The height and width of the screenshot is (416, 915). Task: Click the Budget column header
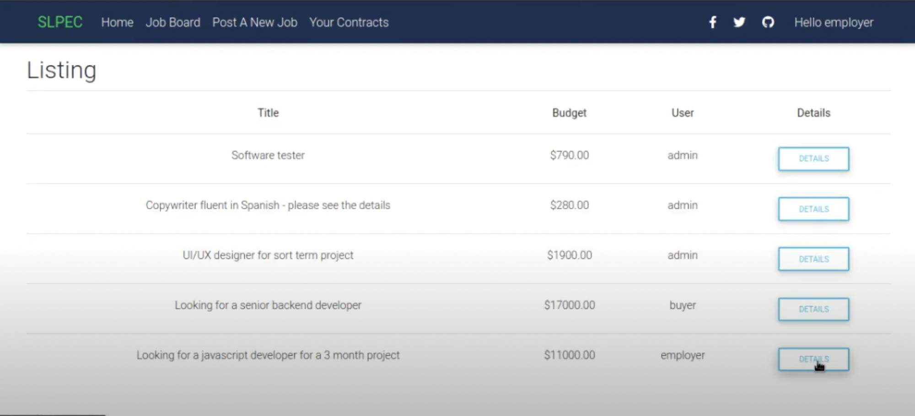click(569, 113)
